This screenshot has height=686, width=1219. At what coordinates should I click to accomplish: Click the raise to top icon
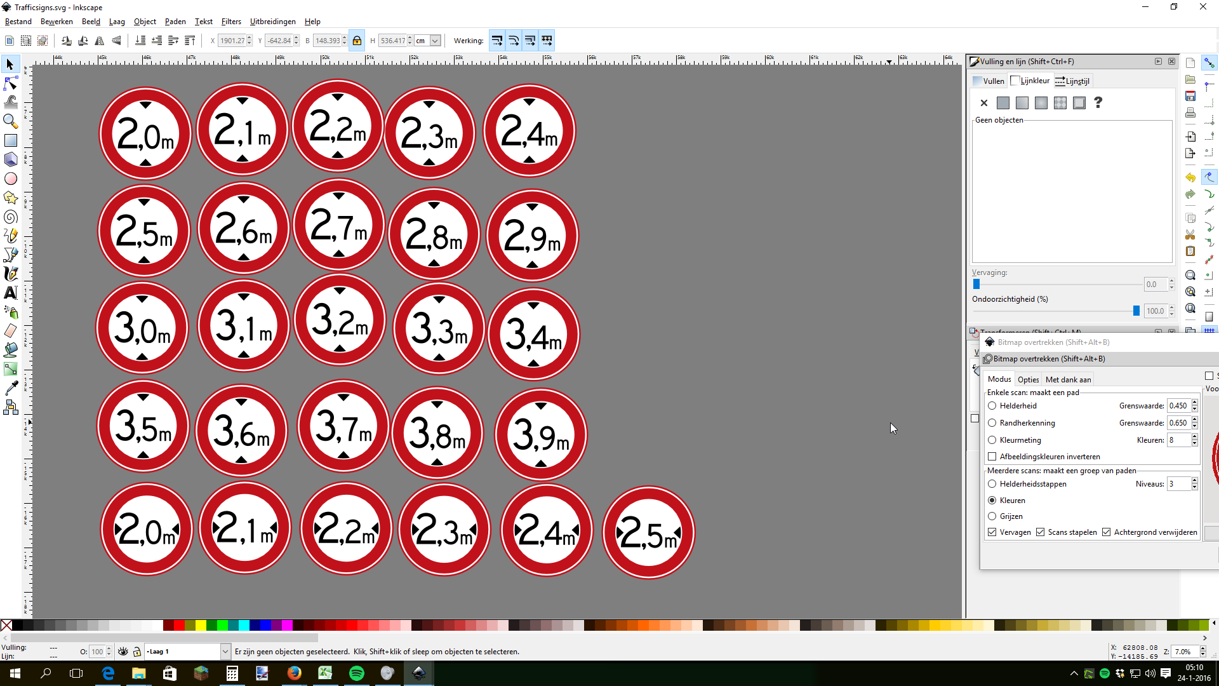pos(190,41)
